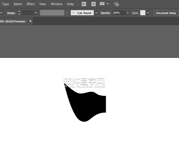Open the Effect menu
This screenshot has width=179, height=151.
31,4
